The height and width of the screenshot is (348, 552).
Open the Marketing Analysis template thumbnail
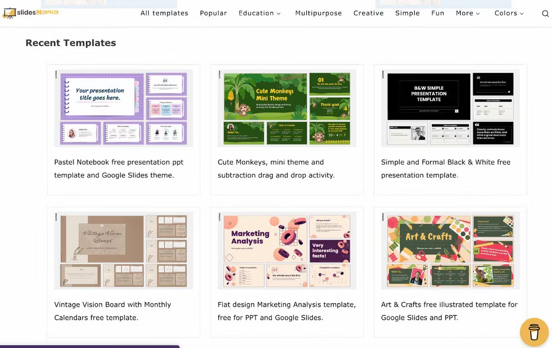tap(287, 250)
